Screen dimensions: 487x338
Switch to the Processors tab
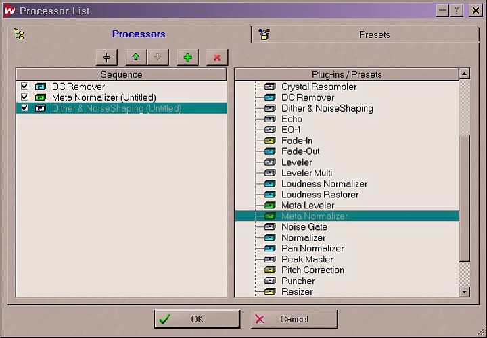[129, 34]
